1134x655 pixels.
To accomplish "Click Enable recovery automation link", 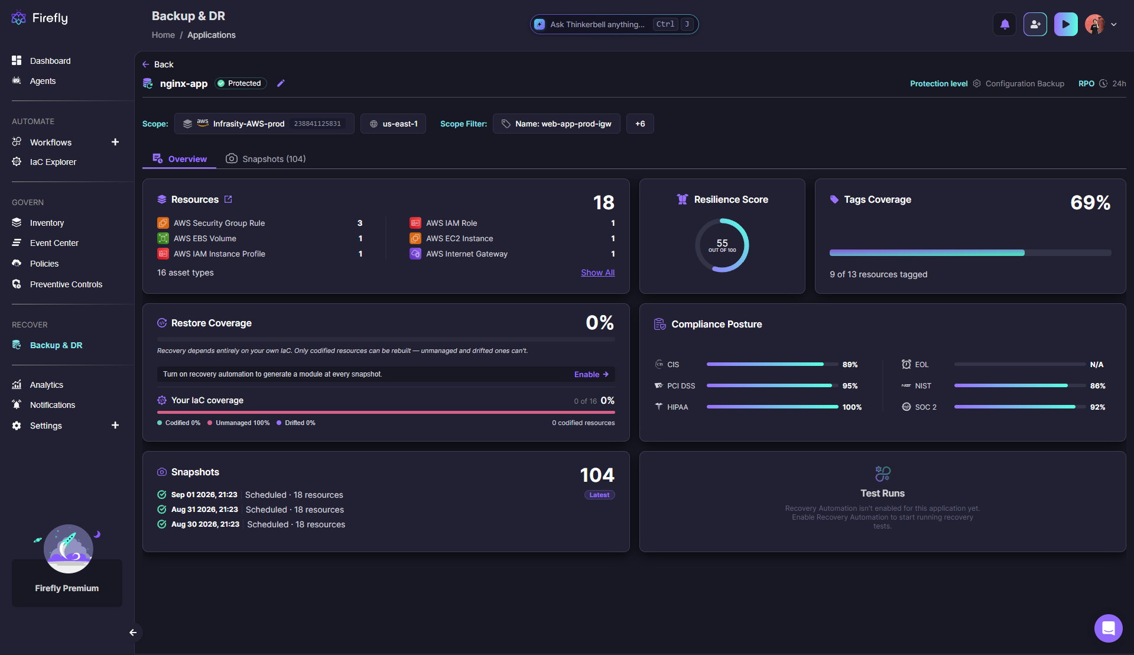I will click(591, 374).
